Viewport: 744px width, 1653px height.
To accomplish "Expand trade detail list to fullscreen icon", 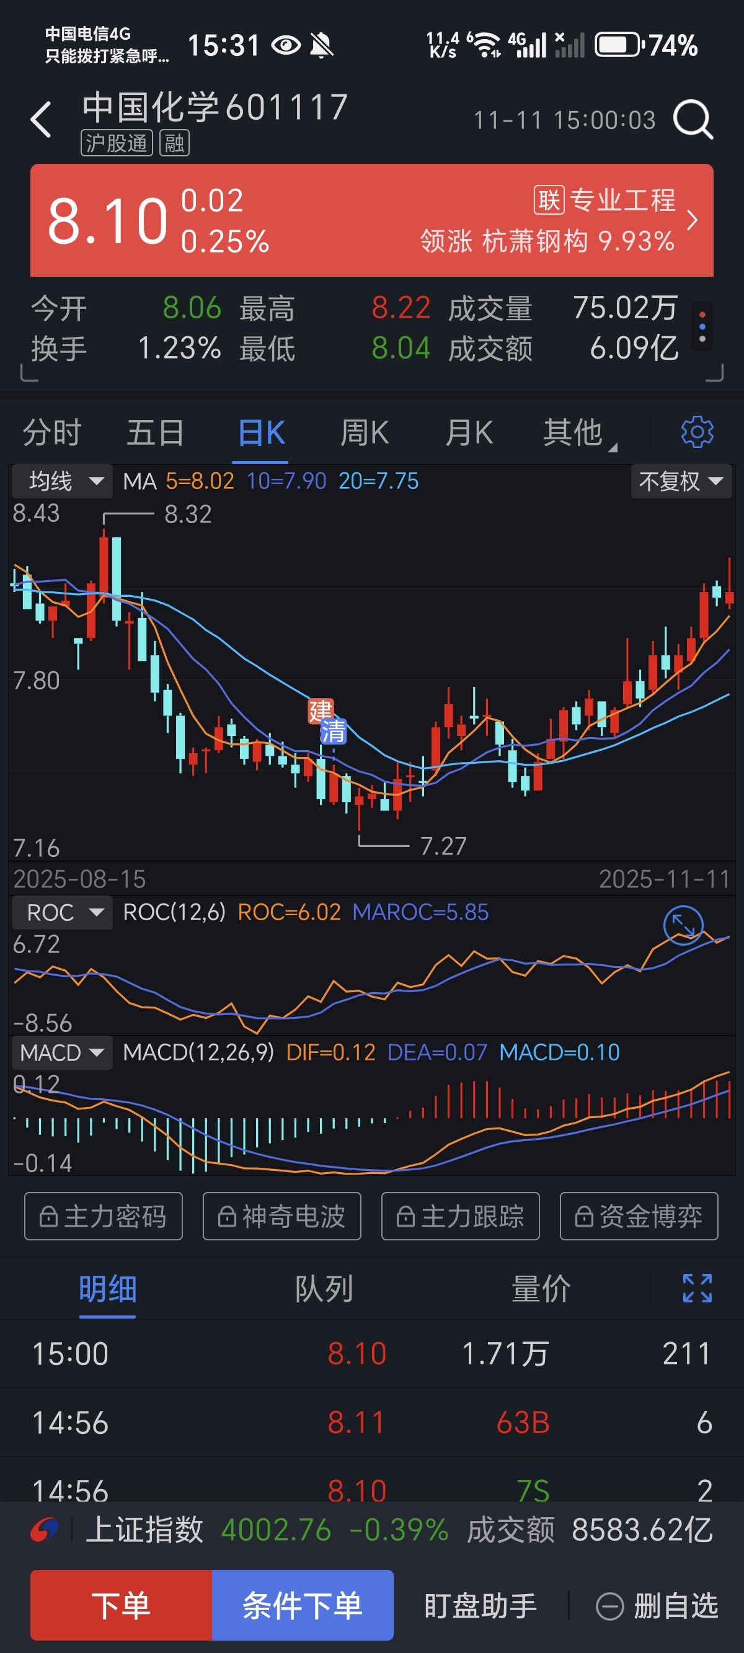I will [697, 1288].
